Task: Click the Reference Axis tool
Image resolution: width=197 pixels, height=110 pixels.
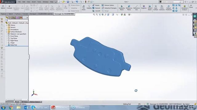Action: click(x=136, y=8)
